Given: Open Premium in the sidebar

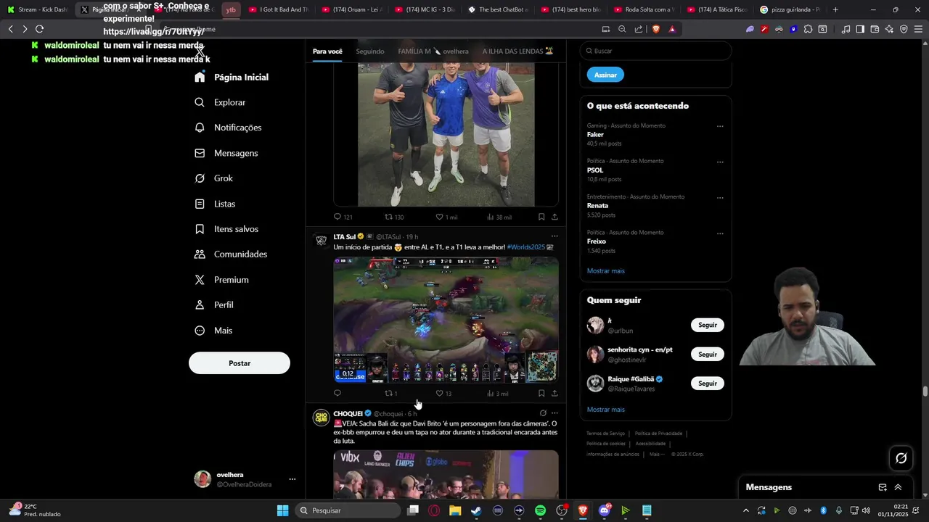Looking at the screenshot, I should 221,280.
